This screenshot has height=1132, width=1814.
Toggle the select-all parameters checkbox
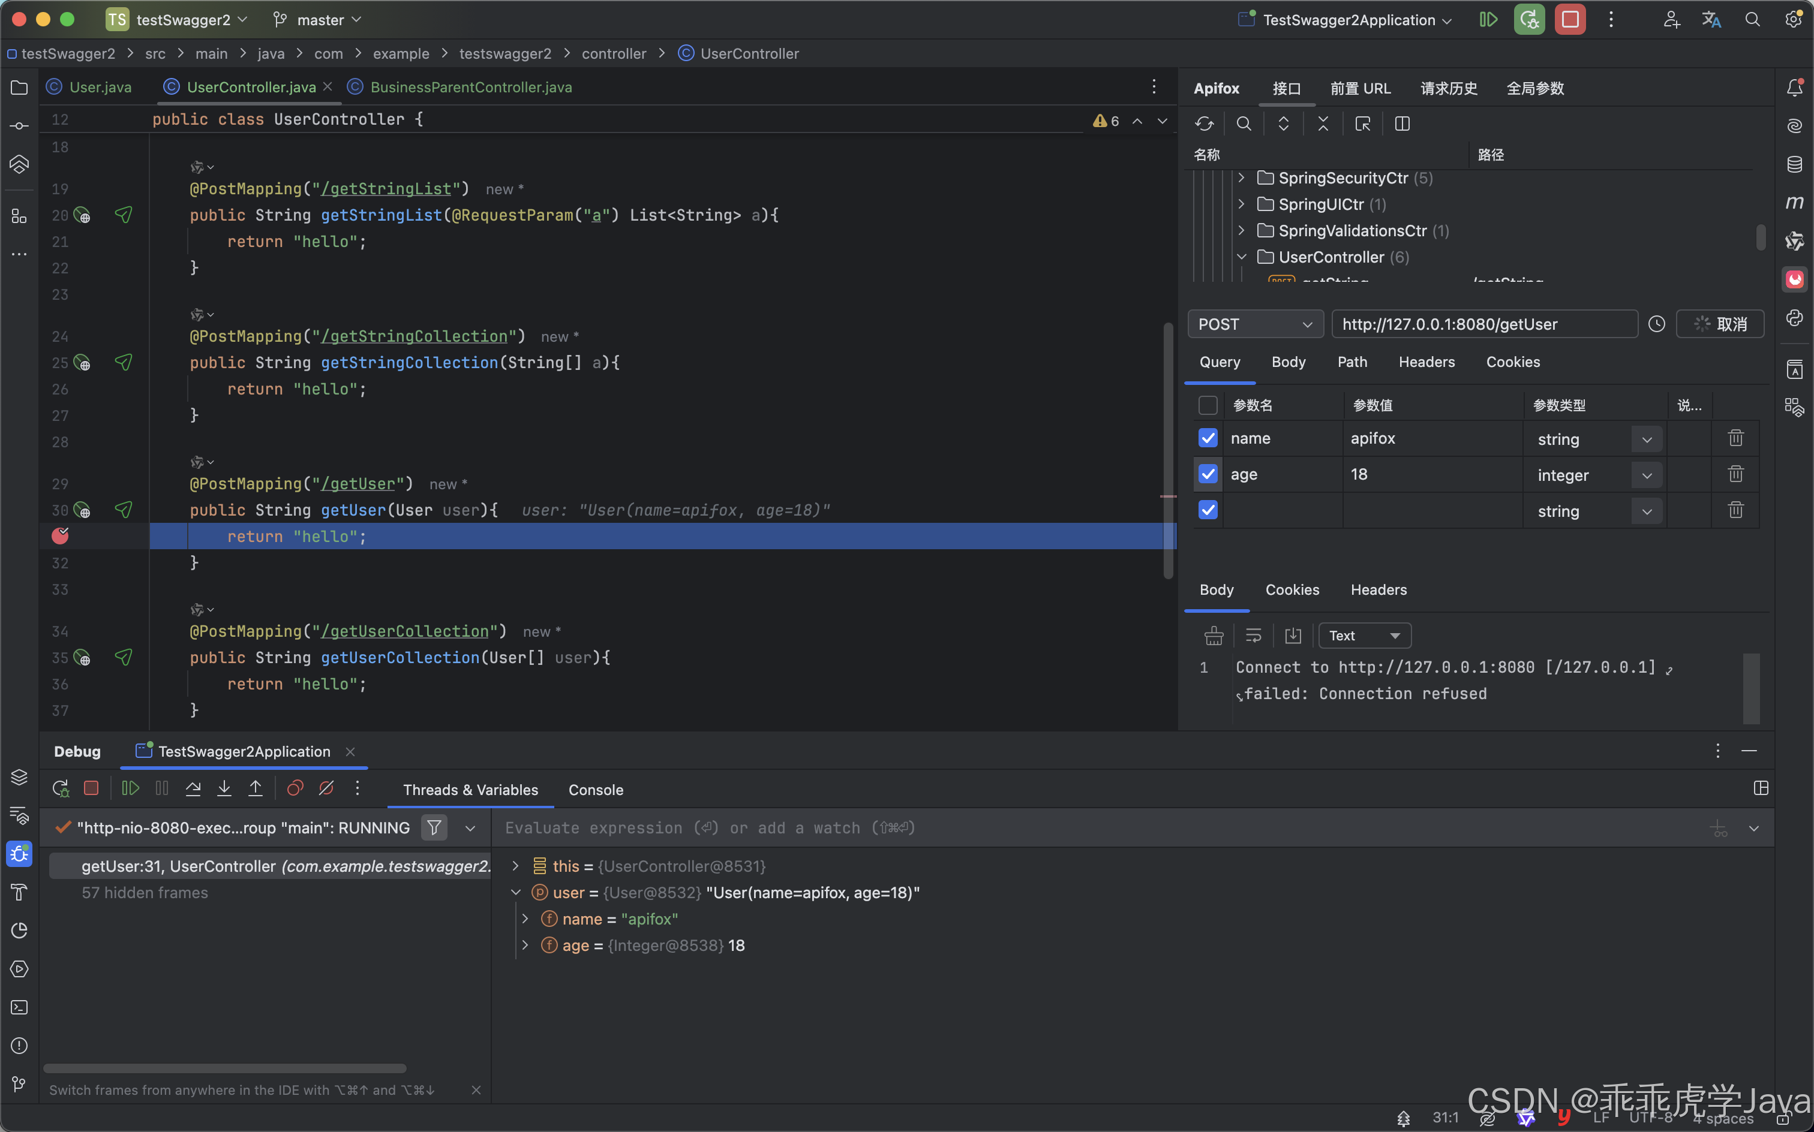pyautogui.click(x=1208, y=406)
